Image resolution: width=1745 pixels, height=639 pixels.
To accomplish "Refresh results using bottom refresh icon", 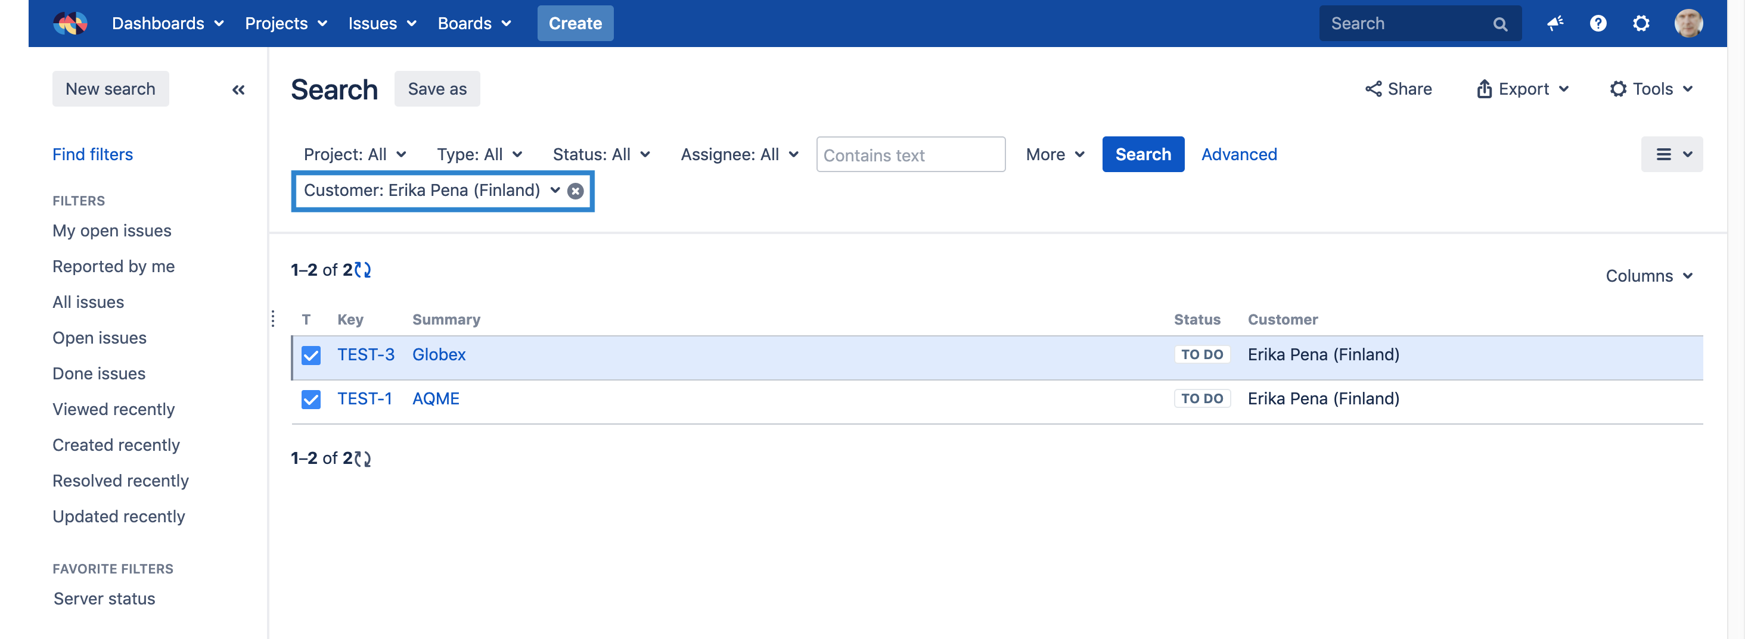I will pyautogui.click(x=363, y=459).
